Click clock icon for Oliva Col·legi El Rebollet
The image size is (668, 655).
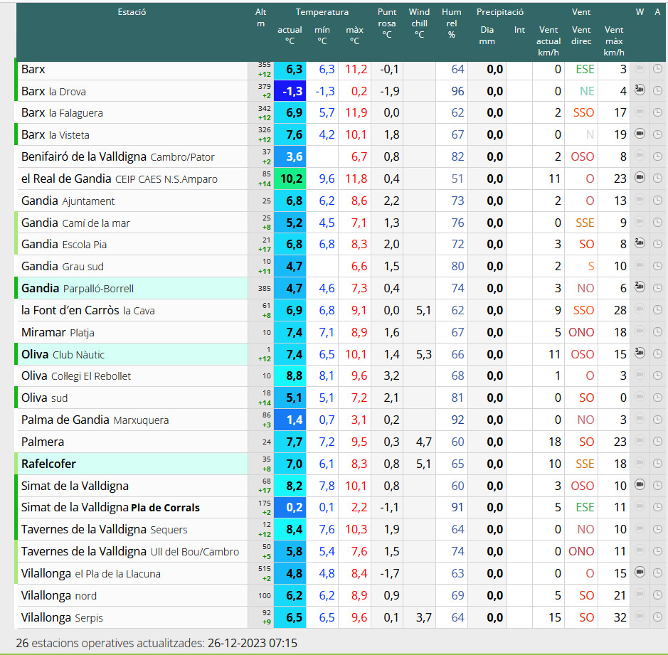coord(657,376)
